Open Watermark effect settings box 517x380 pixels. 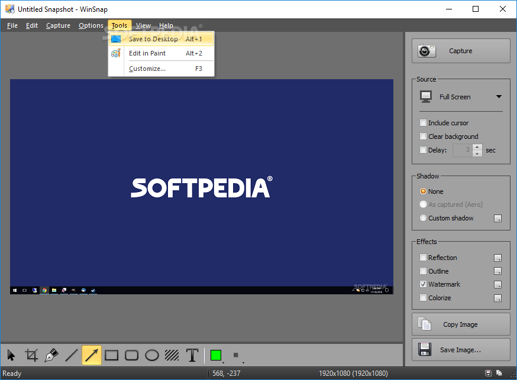pyautogui.click(x=497, y=284)
